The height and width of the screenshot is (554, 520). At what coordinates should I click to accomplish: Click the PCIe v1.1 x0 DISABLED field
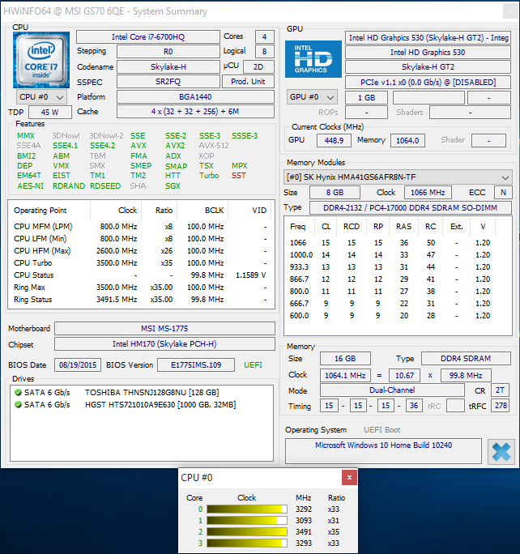tap(428, 83)
